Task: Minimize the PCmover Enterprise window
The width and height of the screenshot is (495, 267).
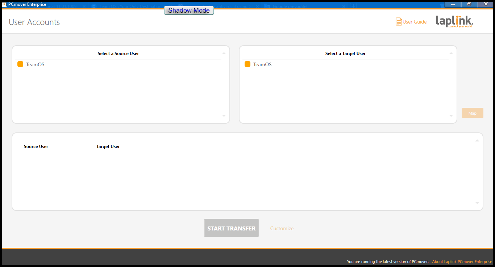Action: pos(453,4)
